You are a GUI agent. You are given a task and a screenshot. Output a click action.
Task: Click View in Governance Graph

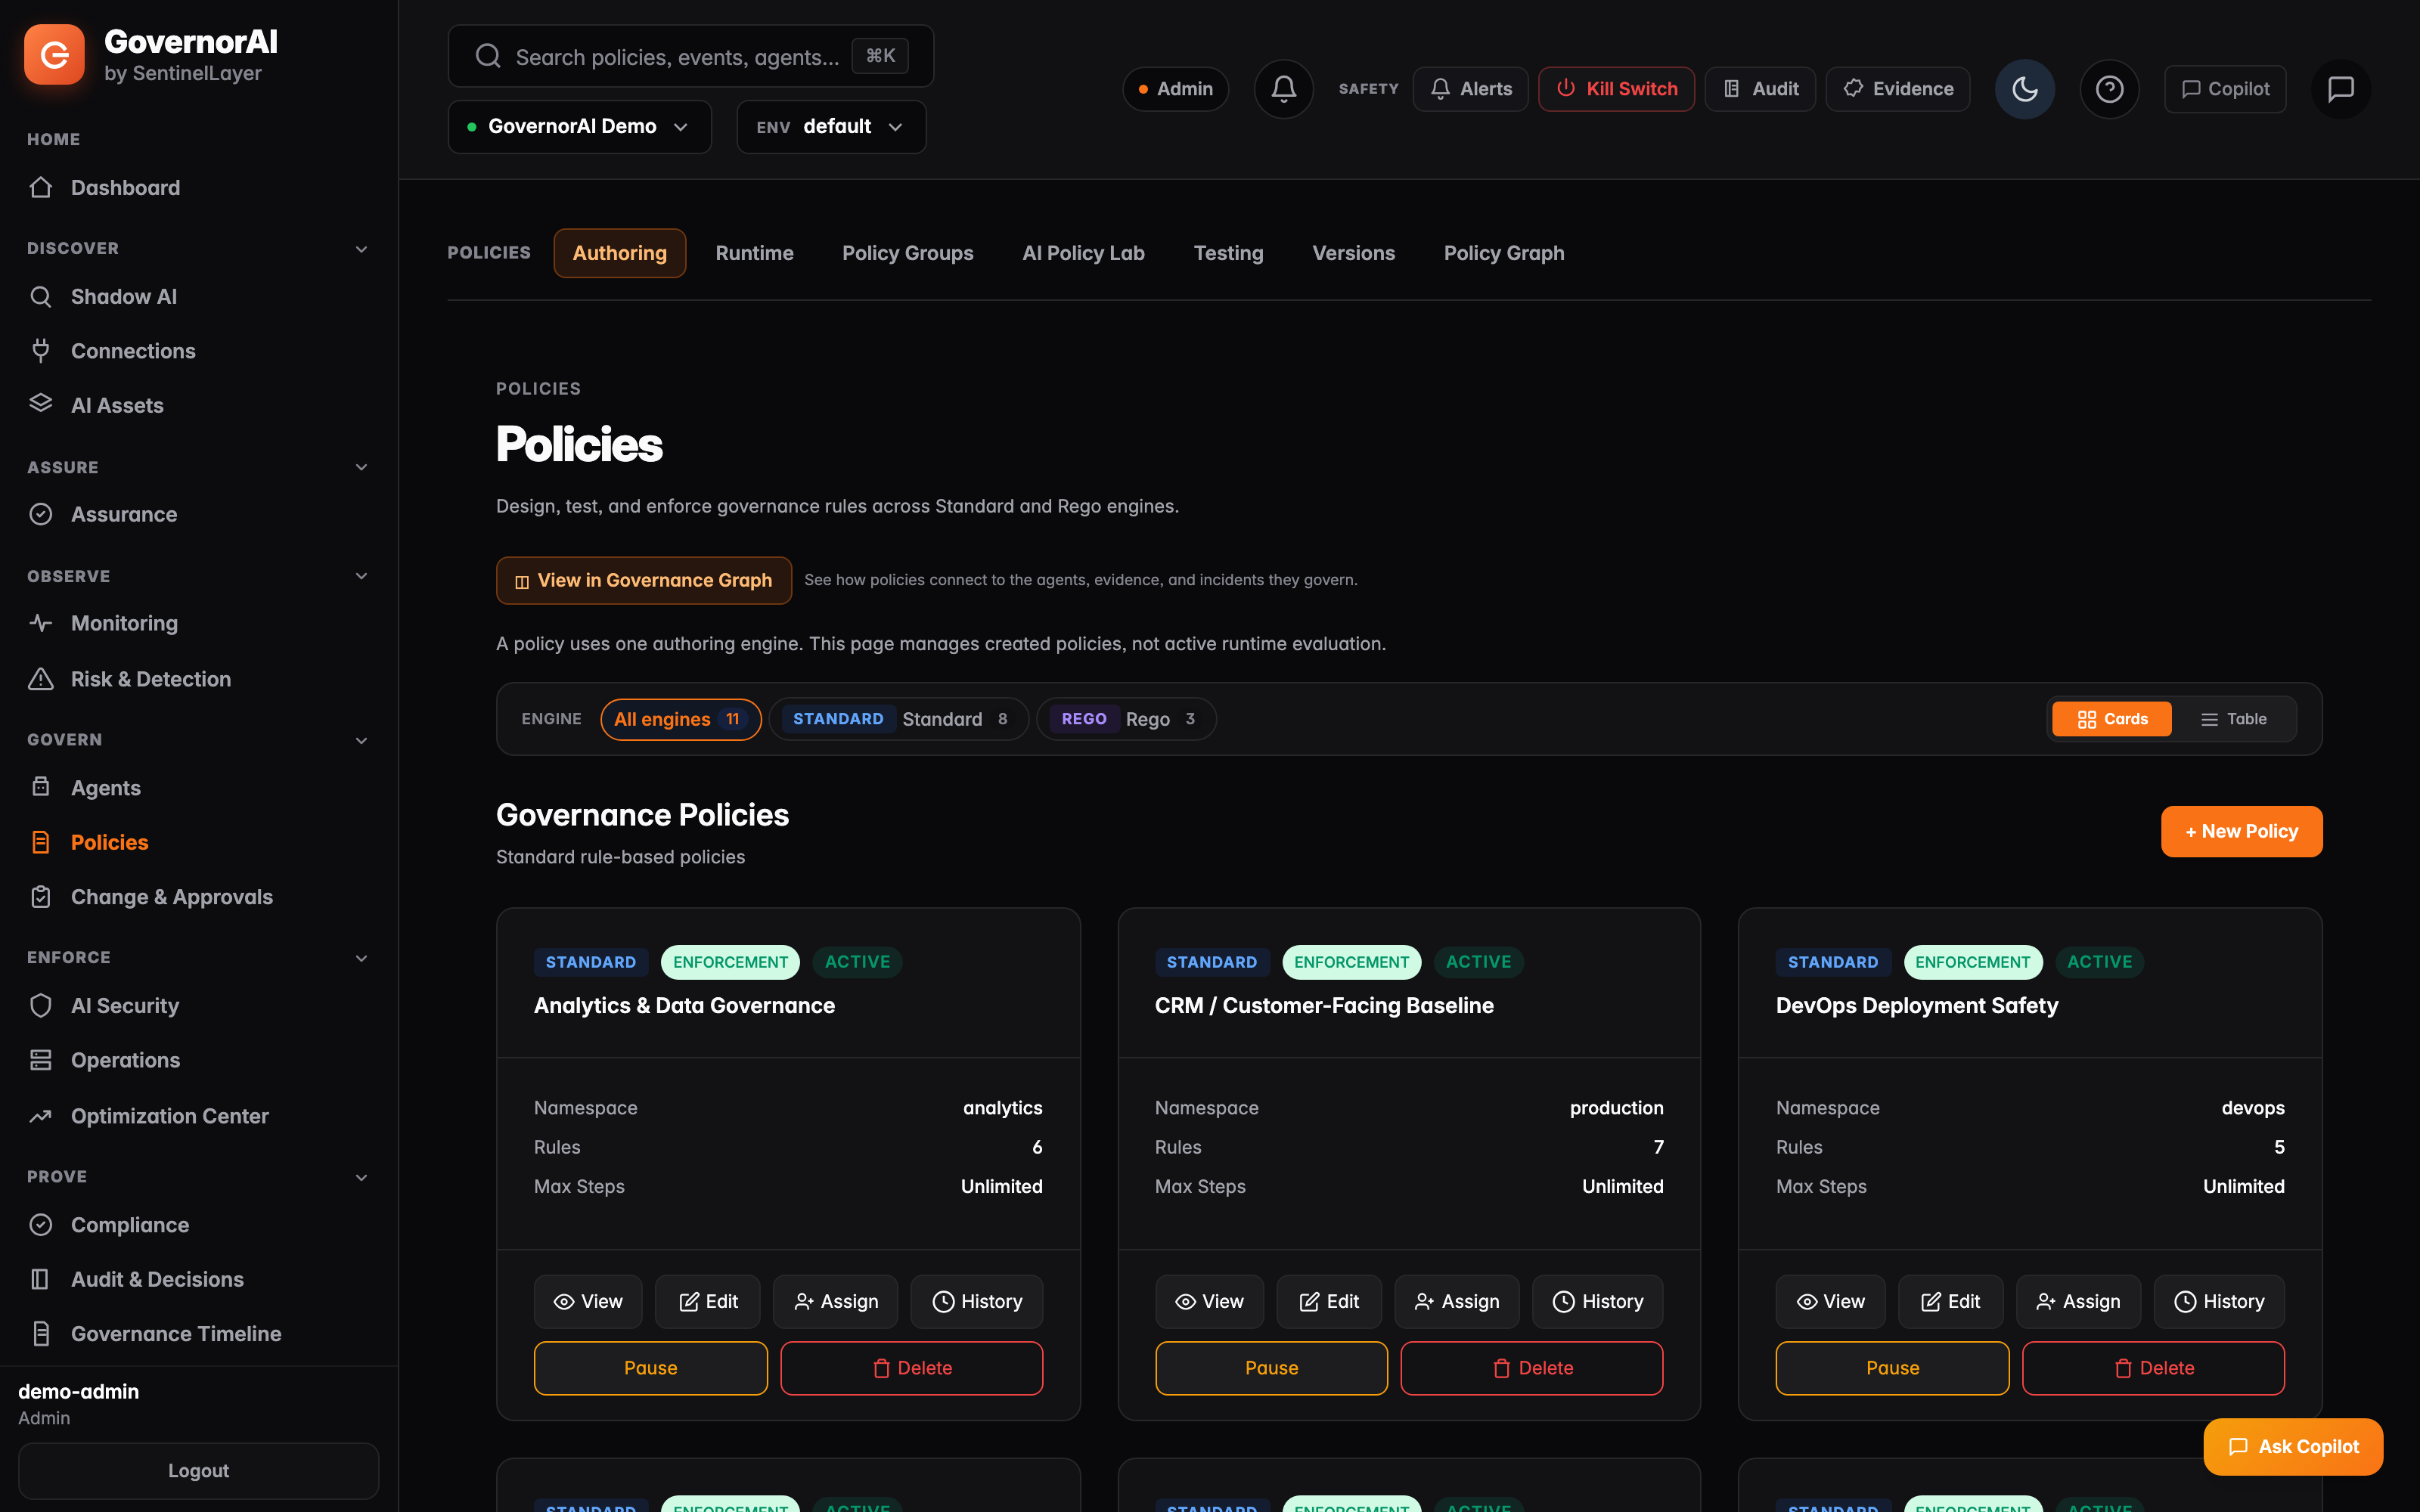pos(644,580)
